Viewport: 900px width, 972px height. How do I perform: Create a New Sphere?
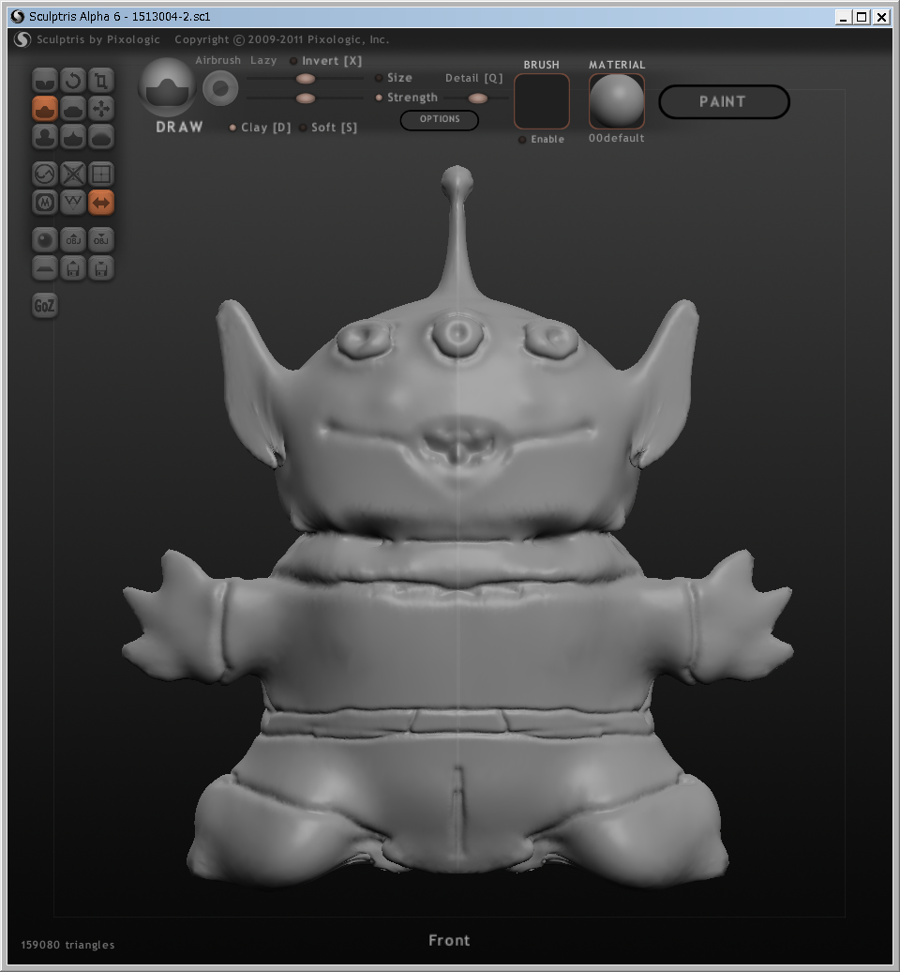click(45, 240)
